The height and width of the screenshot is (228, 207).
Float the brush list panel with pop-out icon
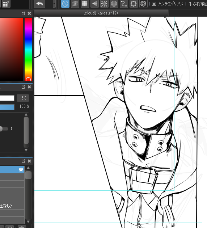23,161
